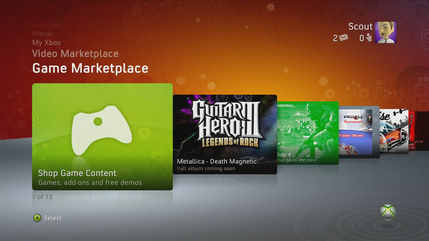Click the green A button icon
Screen dimensions: 429x241
[37, 218]
